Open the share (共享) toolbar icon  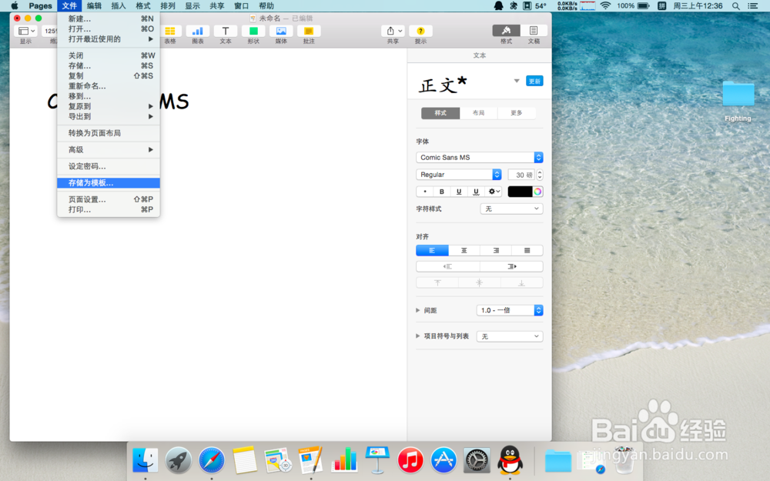(x=393, y=31)
